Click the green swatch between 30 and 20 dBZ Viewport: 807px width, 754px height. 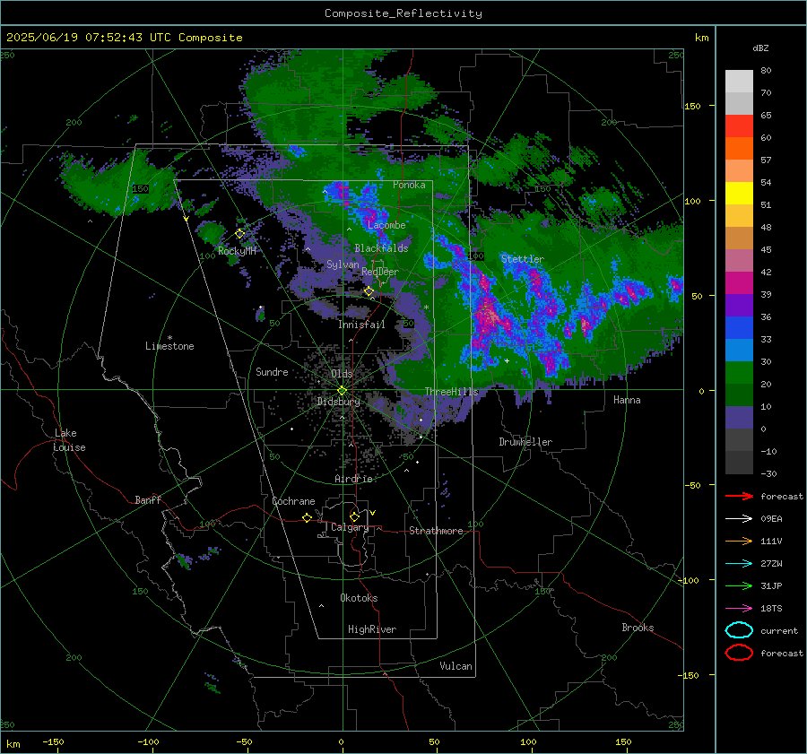[x=739, y=373]
